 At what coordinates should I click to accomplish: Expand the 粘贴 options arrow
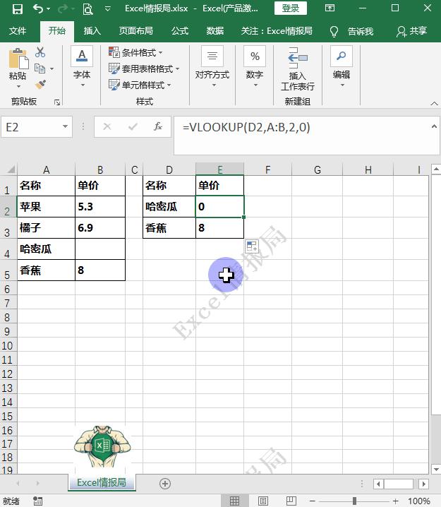point(18,86)
